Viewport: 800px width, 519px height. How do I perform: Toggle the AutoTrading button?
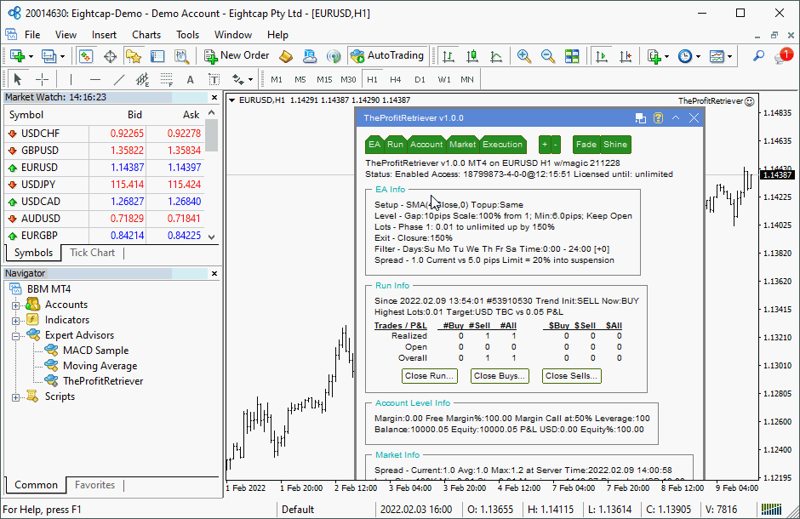tap(386, 56)
